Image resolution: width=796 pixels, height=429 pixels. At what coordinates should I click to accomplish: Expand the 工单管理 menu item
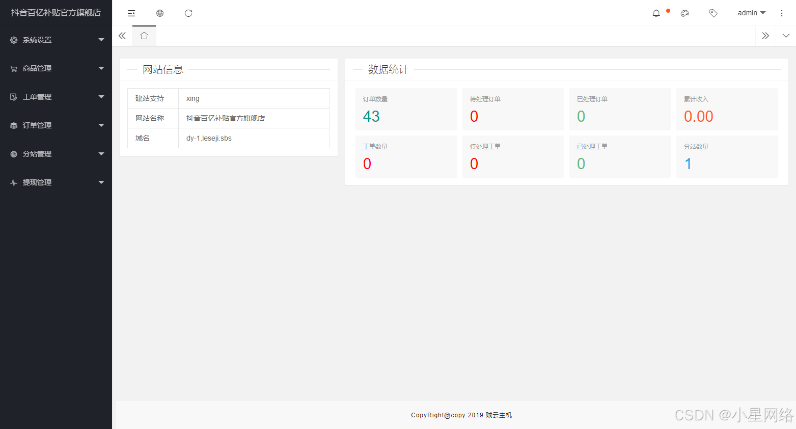[56, 97]
